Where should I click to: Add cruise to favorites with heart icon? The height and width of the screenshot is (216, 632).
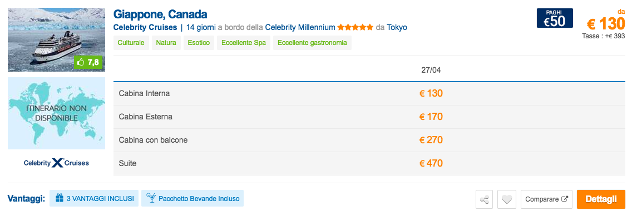[507, 199]
